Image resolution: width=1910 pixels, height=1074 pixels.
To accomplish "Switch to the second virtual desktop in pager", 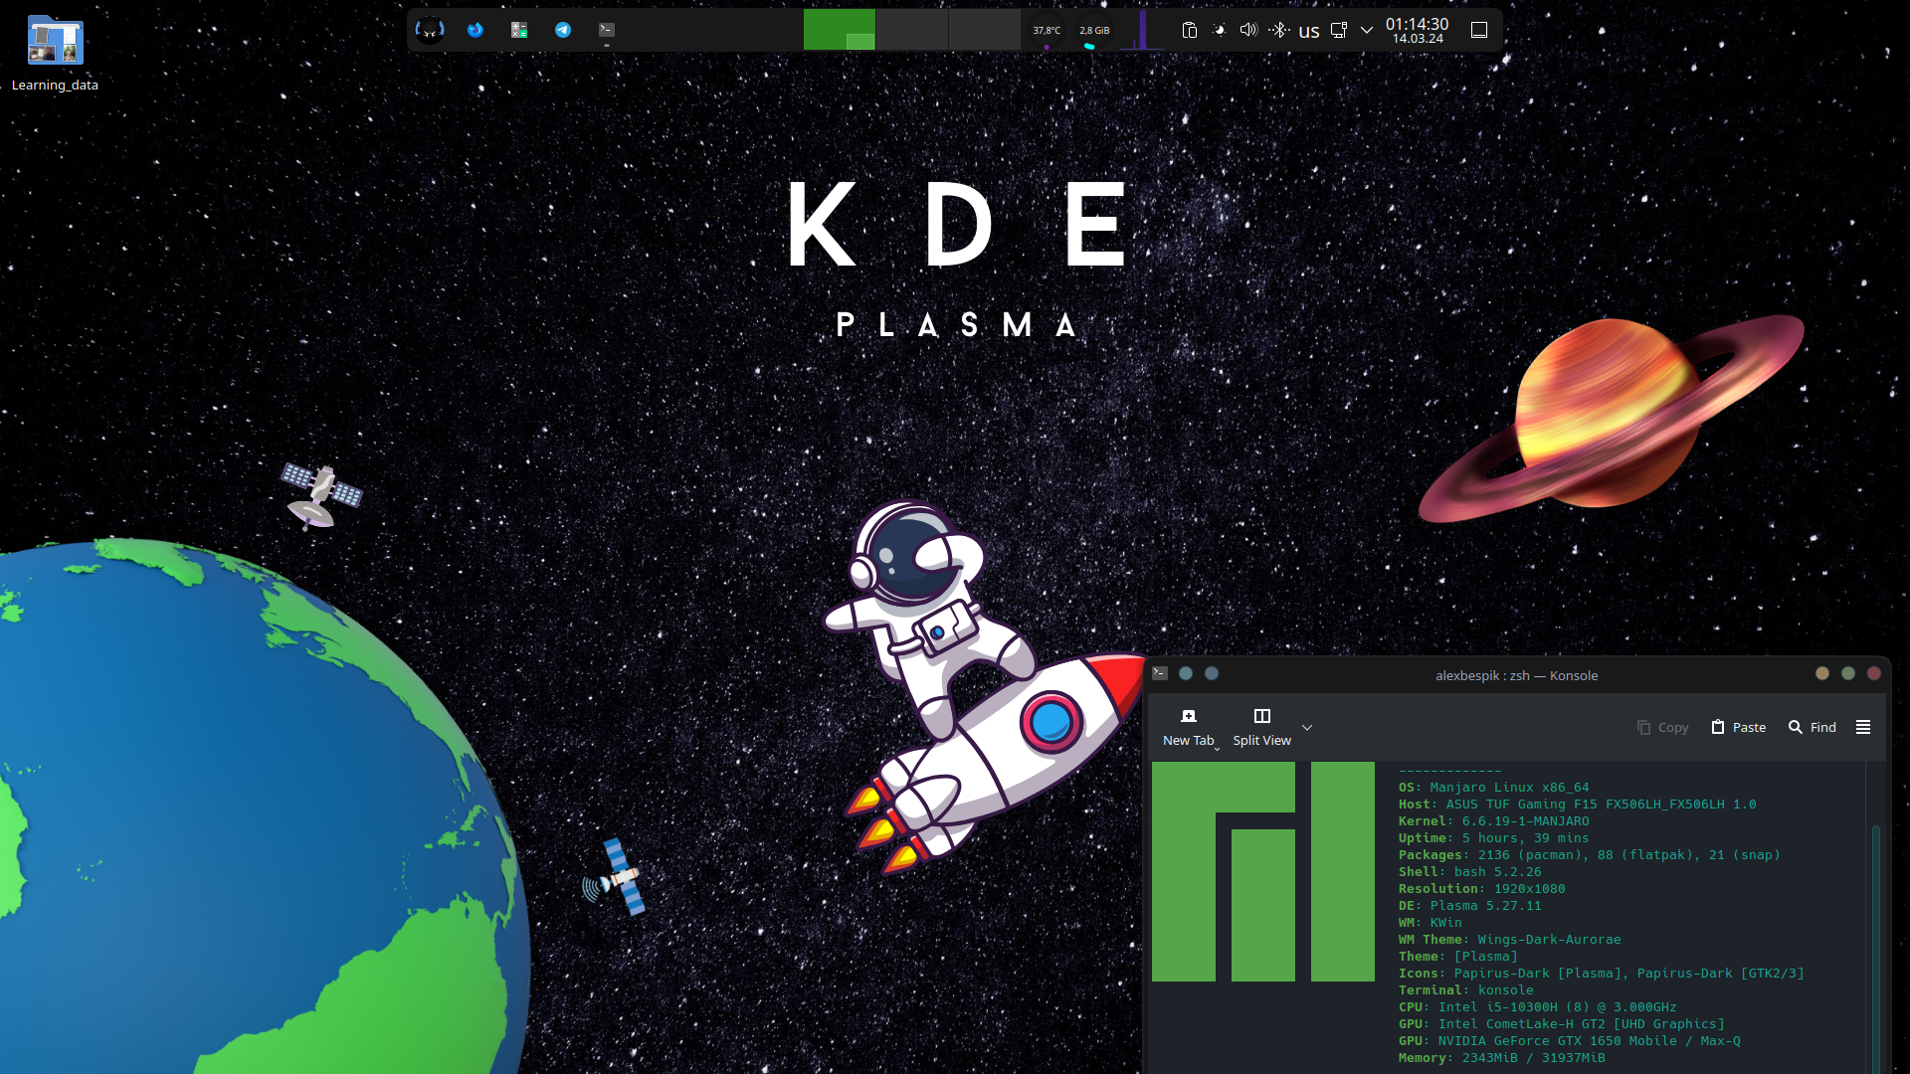I will (912, 30).
